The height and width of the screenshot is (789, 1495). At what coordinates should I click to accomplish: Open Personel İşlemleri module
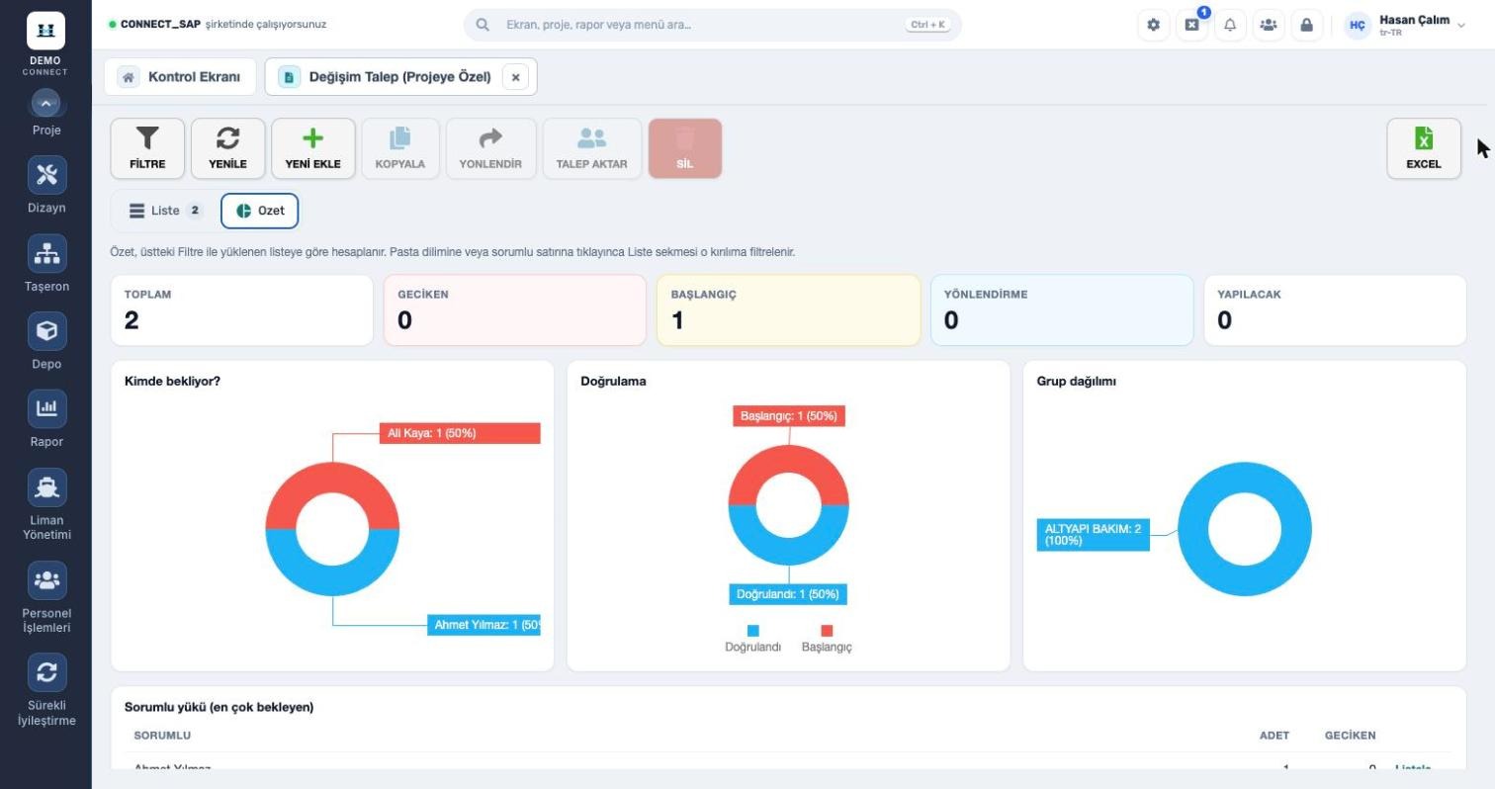pyautogui.click(x=46, y=598)
